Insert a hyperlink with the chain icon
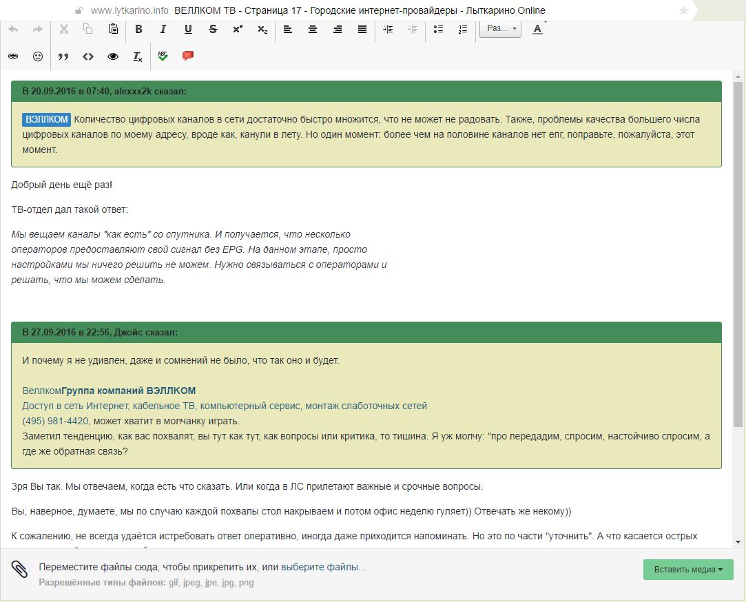Image resolution: width=746 pixels, height=602 pixels. point(13,56)
